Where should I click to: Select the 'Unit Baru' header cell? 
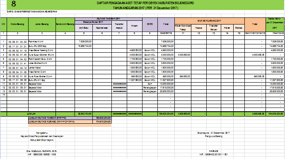pyautogui.click(x=84, y=28)
